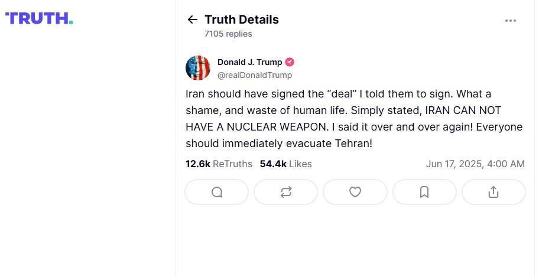
Task: Click the reply speech bubble icon
Action: pyautogui.click(x=217, y=192)
